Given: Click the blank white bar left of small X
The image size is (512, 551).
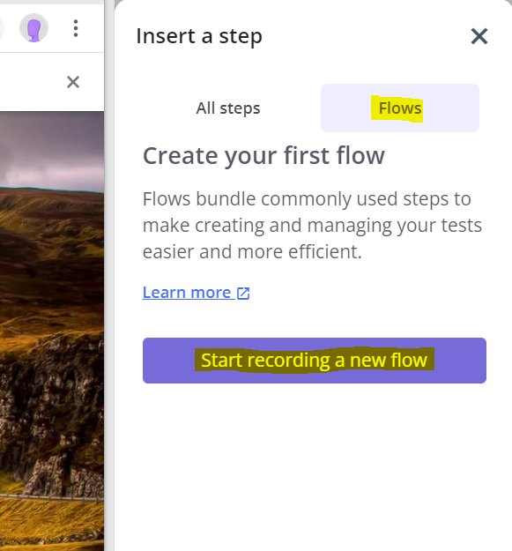Looking at the screenshot, I should click(32, 82).
